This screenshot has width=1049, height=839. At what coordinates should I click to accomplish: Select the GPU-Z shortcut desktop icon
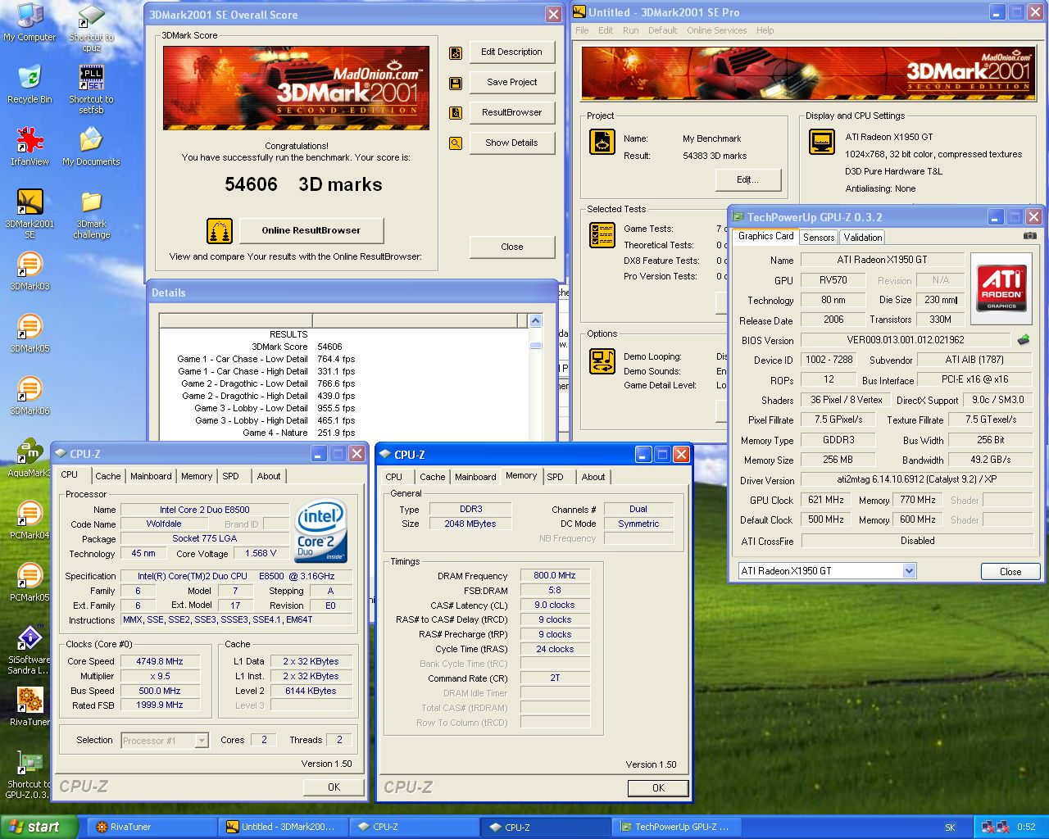pos(30,774)
